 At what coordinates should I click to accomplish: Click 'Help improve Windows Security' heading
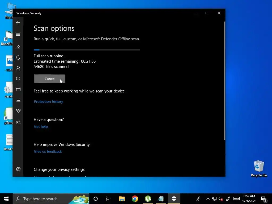pyautogui.click(x=62, y=144)
